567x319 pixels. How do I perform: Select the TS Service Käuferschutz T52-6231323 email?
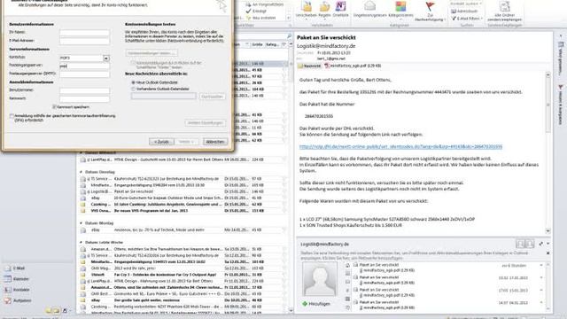(x=183, y=179)
